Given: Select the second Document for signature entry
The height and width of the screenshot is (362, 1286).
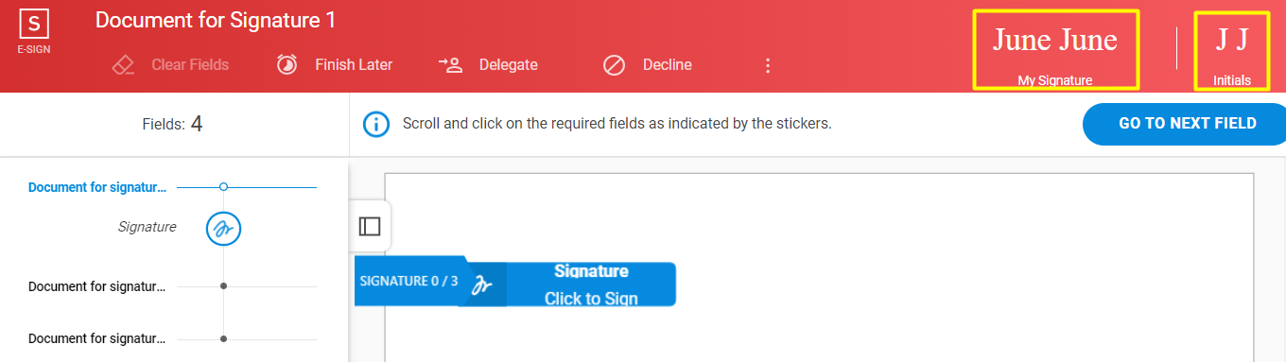Looking at the screenshot, I should [x=97, y=286].
